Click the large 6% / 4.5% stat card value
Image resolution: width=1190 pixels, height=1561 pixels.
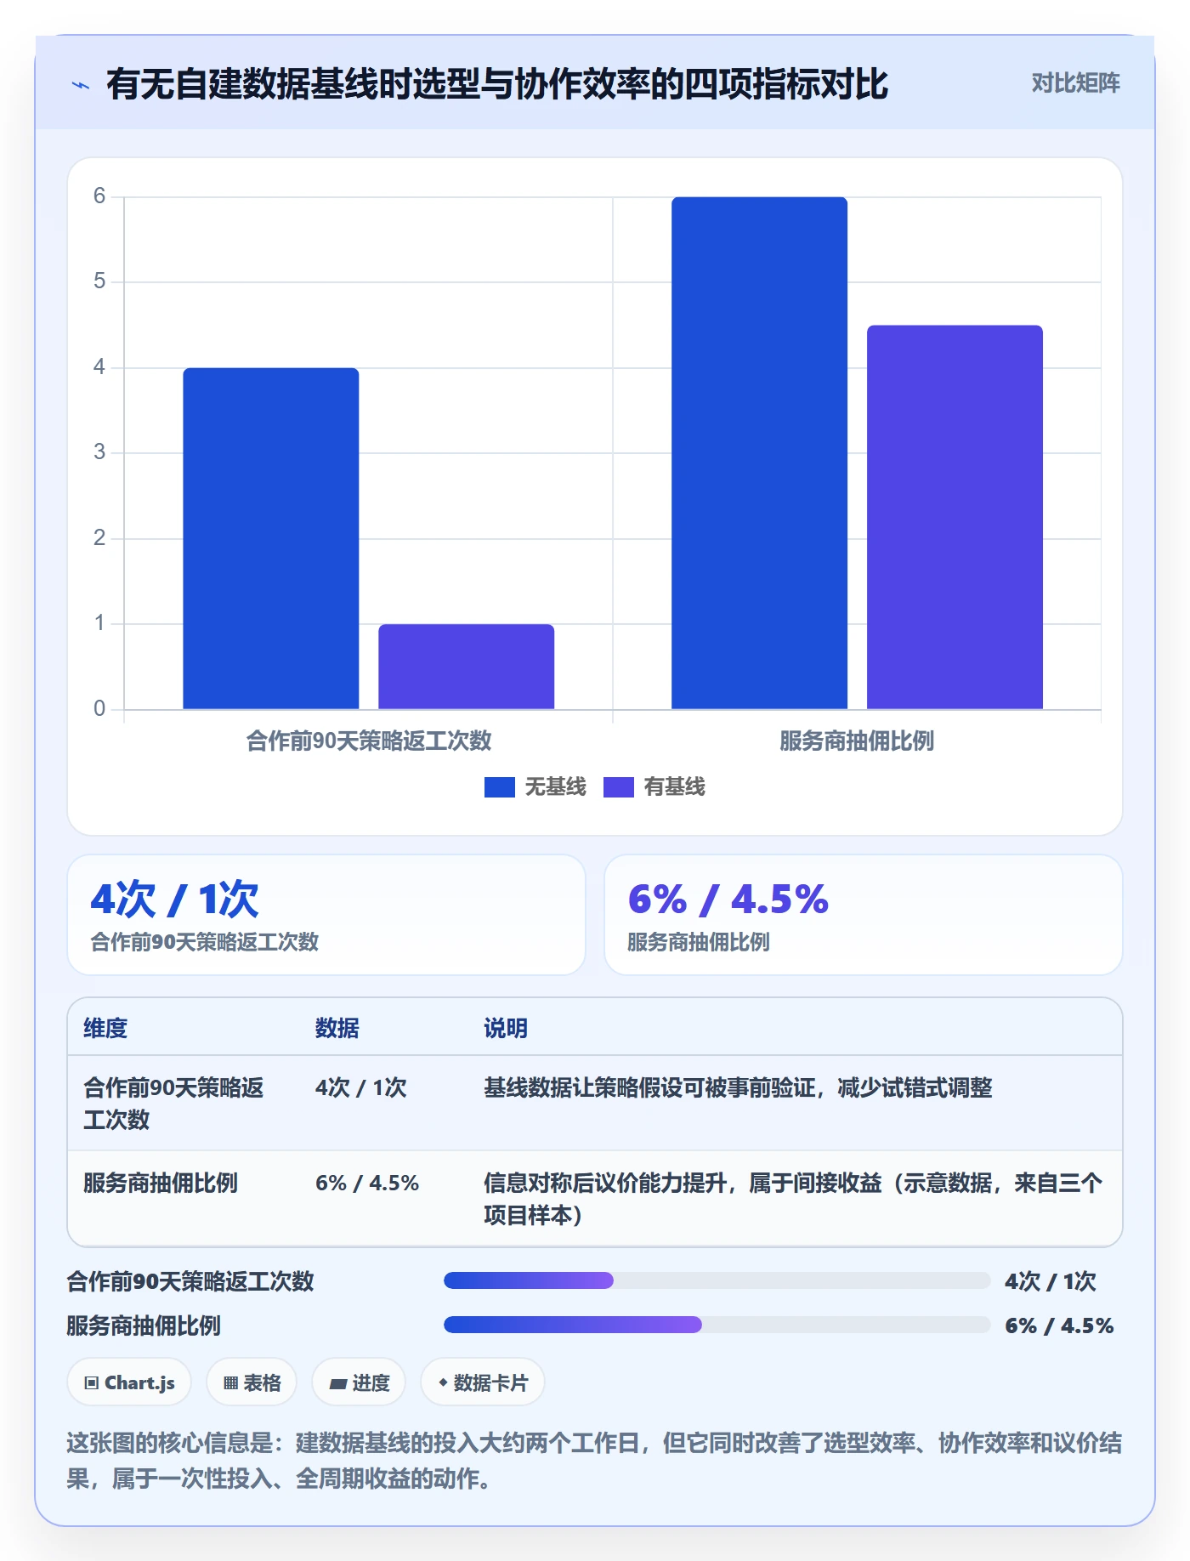728,900
